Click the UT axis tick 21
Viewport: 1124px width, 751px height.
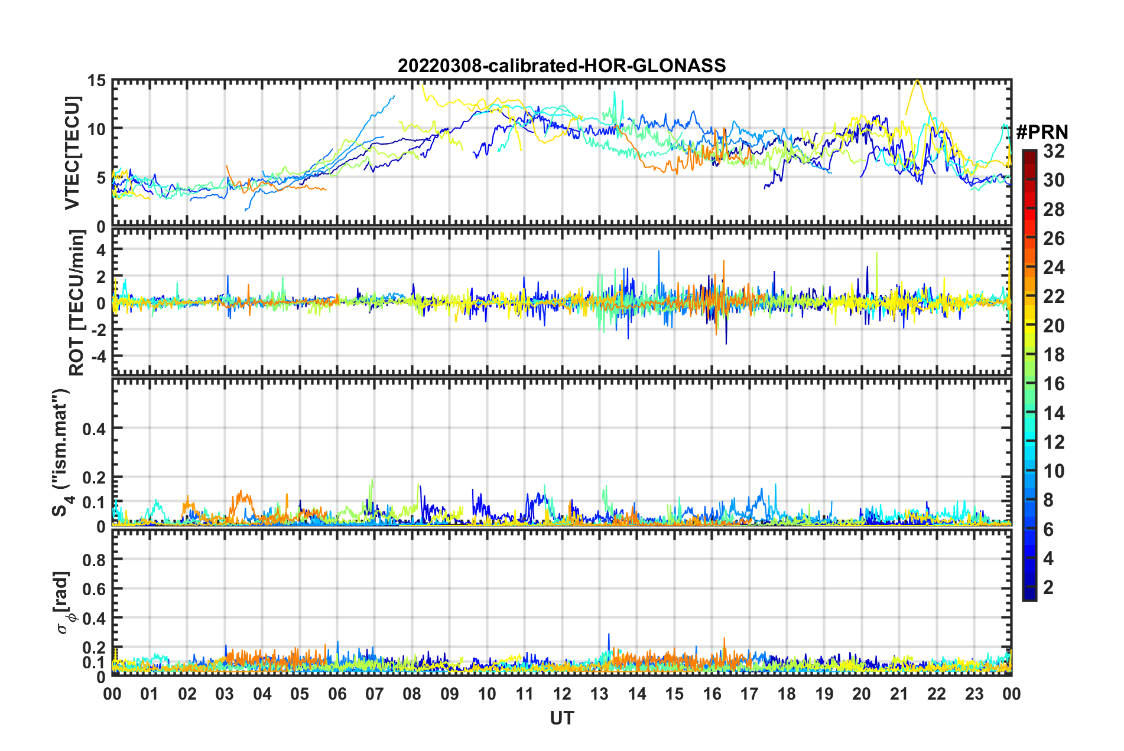(x=899, y=694)
